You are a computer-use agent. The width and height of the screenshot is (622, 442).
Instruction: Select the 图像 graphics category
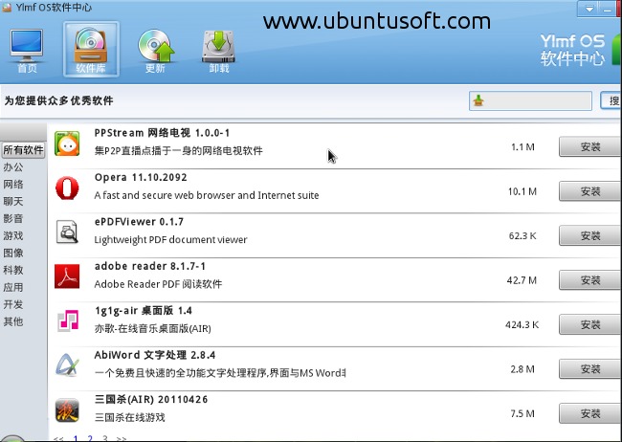point(13,253)
